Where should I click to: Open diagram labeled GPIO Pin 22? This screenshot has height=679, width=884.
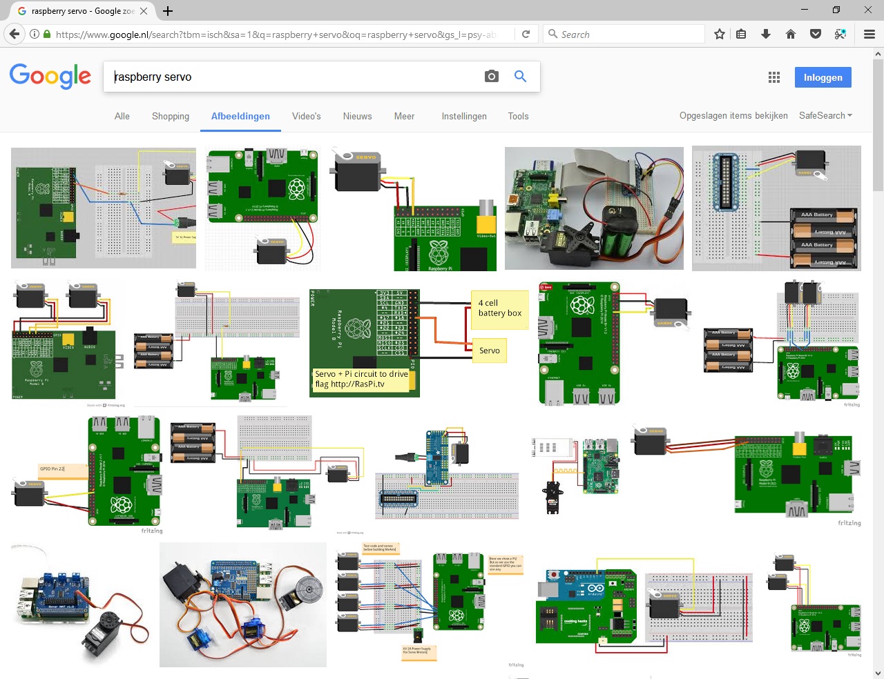click(x=88, y=474)
